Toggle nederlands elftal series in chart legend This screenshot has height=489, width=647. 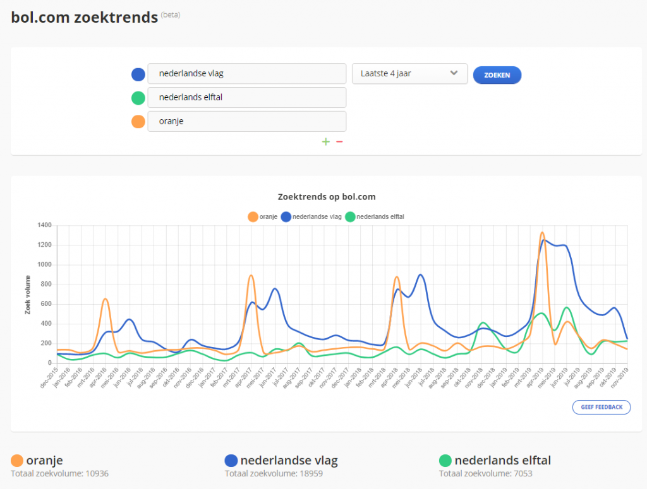[375, 216]
